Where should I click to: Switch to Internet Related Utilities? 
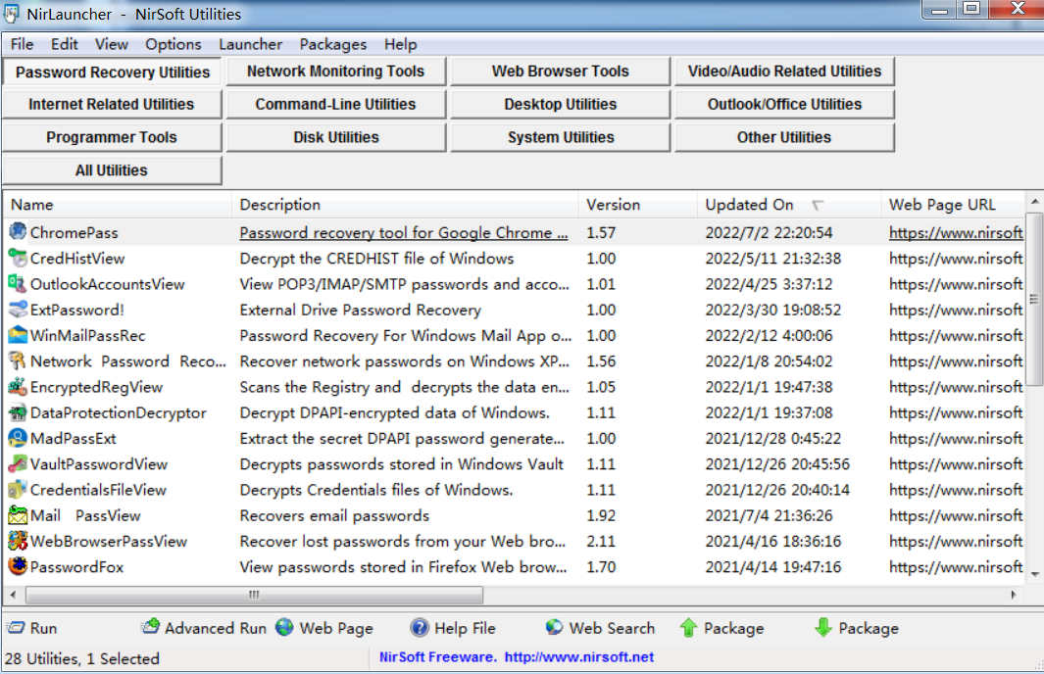pos(111,105)
